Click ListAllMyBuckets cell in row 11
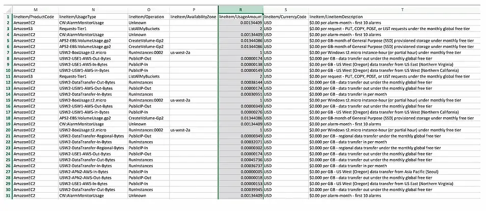486x211 pixels. click(x=148, y=76)
